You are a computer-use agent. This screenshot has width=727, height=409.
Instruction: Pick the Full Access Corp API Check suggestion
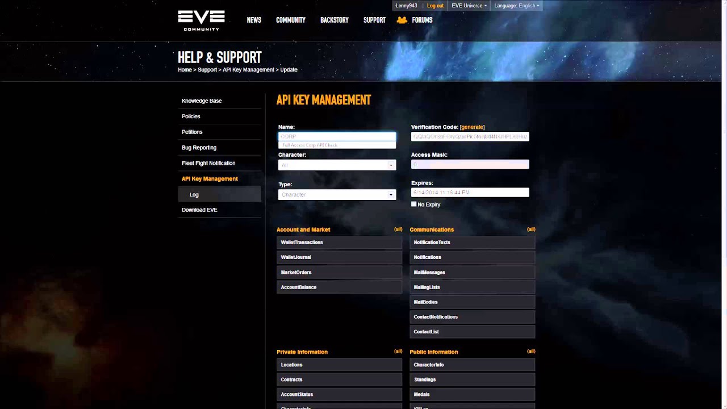pyautogui.click(x=337, y=145)
